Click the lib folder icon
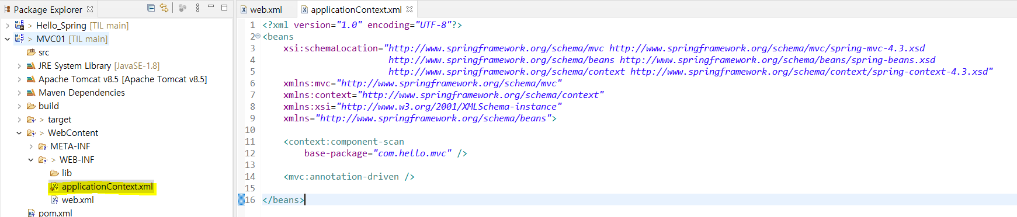 pos(54,173)
